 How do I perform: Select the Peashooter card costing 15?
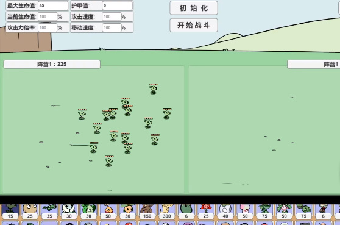tap(10, 212)
